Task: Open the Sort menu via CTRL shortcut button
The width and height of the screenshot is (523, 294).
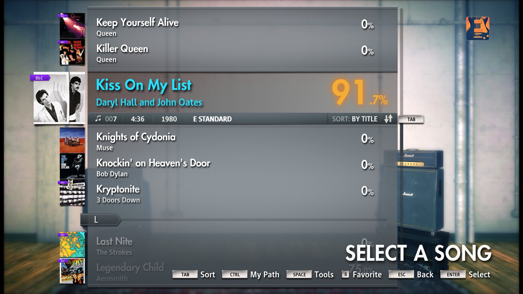Action: (x=233, y=274)
